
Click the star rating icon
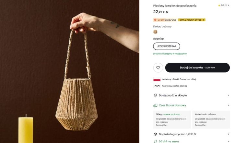[x=219, y=5]
